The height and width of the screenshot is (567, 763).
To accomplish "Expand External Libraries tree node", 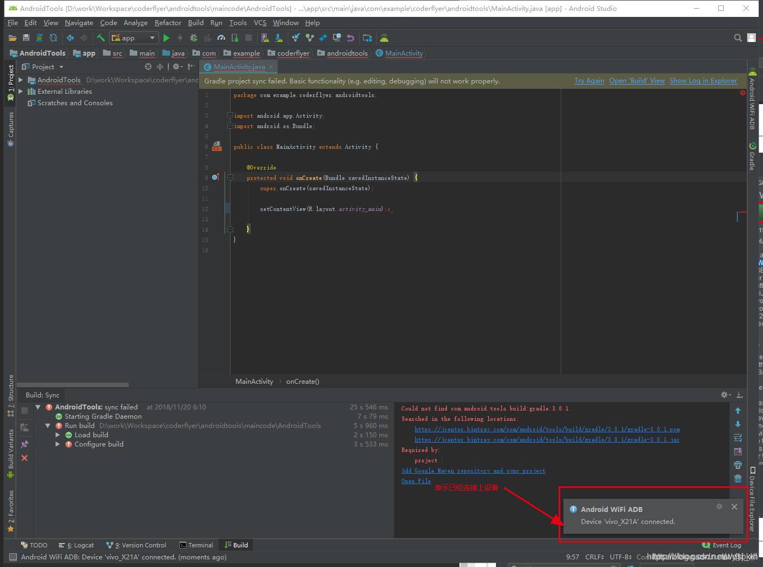I will (x=21, y=91).
